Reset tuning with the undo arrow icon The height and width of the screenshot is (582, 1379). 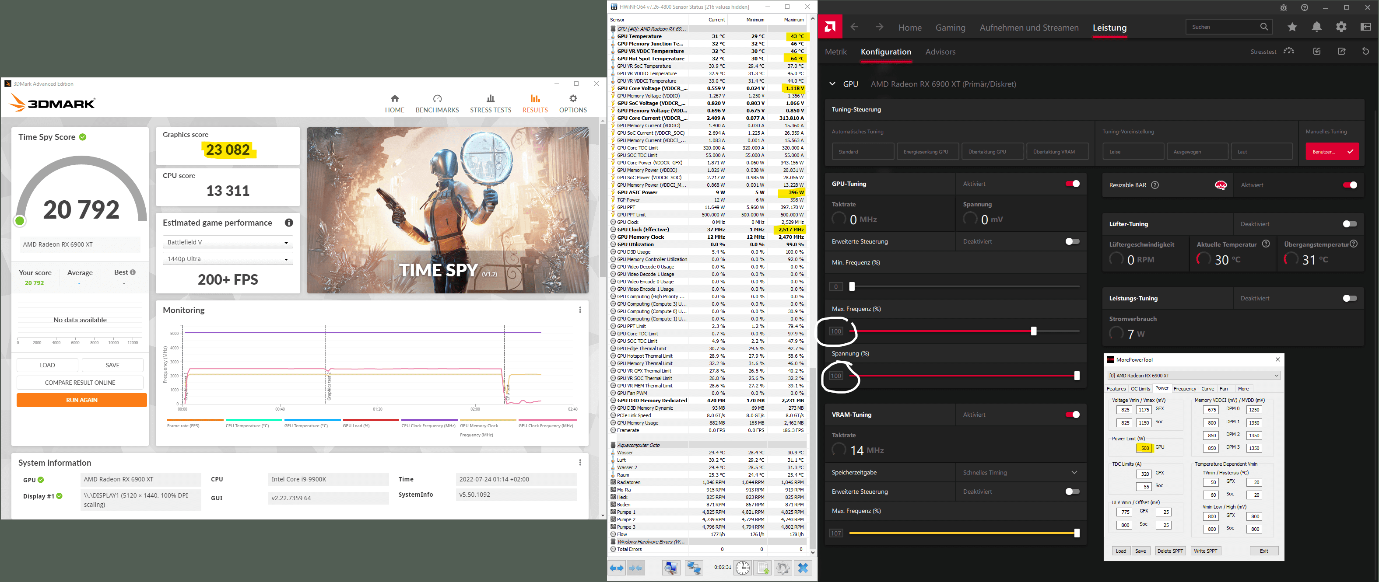[x=1365, y=51]
